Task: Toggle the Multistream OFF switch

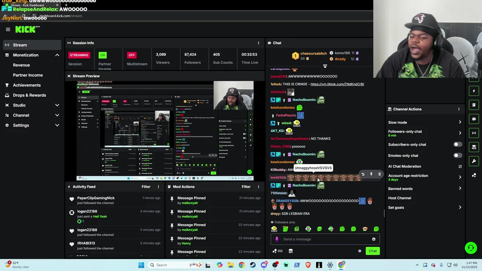Action: click(131, 55)
